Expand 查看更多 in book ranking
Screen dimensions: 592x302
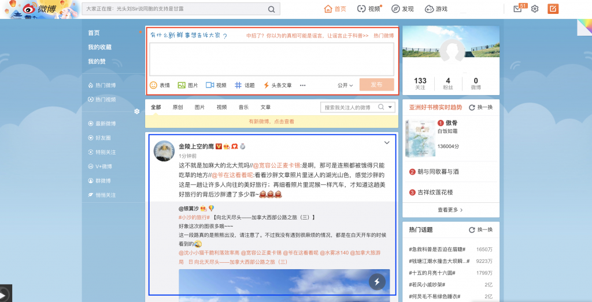click(x=450, y=210)
